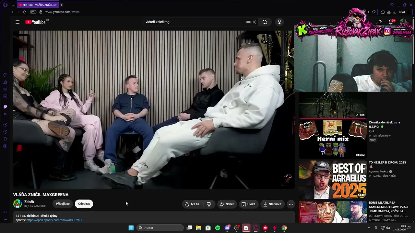Switch to the VLÁĎA ZNIČIL tab
Viewport: 415px width, 233px height.
point(38,5)
